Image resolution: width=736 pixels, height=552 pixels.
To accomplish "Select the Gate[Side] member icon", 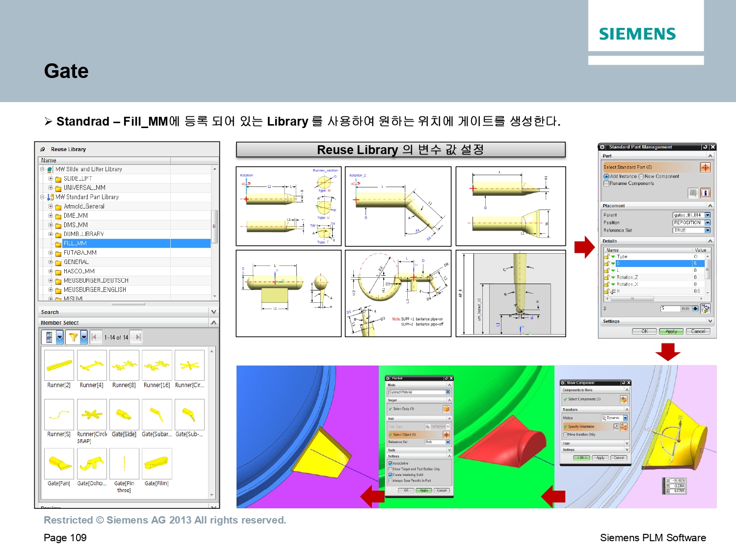I will (x=124, y=414).
